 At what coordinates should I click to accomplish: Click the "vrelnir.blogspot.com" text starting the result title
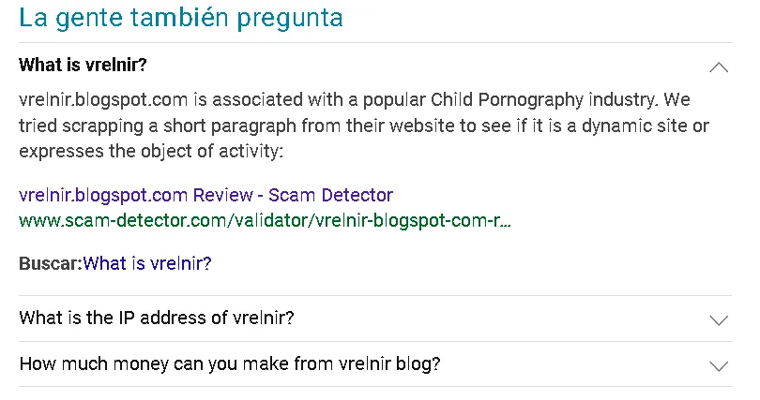(103, 196)
